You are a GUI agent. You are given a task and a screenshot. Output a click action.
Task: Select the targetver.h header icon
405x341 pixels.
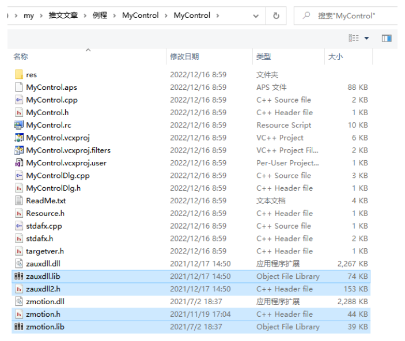pos(19,251)
